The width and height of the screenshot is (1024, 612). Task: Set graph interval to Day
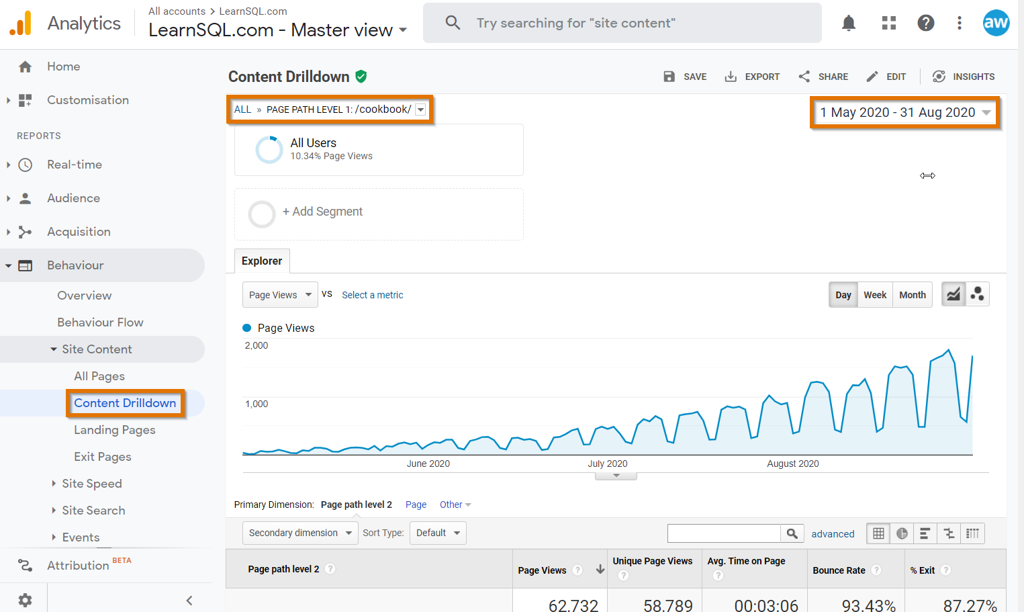tap(843, 295)
